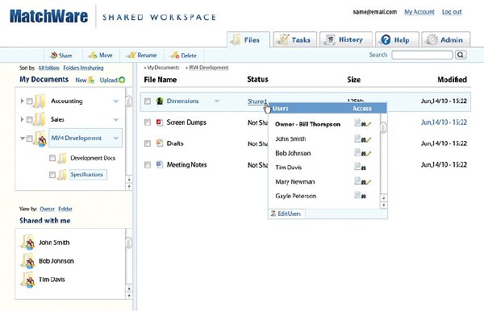Check the Development Docs checkbox

tap(52, 158)
